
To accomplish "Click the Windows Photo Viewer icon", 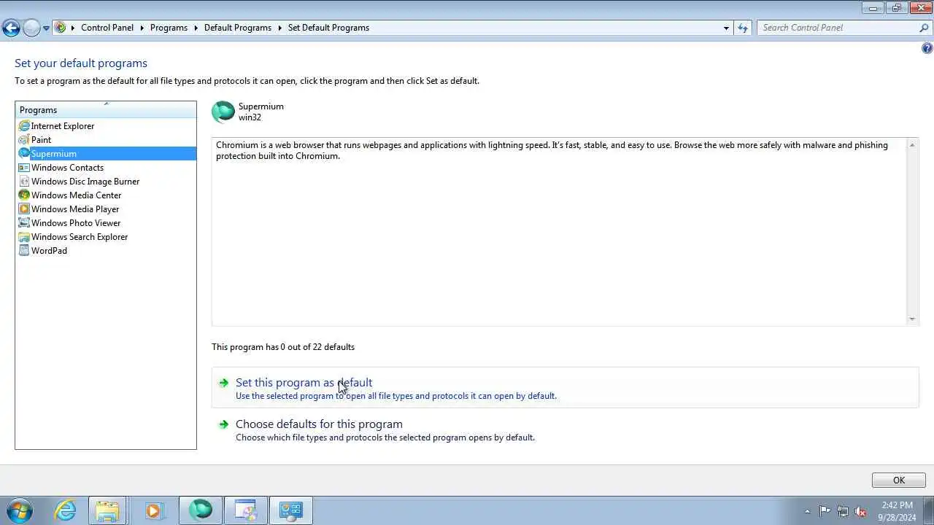I will 24,223.
